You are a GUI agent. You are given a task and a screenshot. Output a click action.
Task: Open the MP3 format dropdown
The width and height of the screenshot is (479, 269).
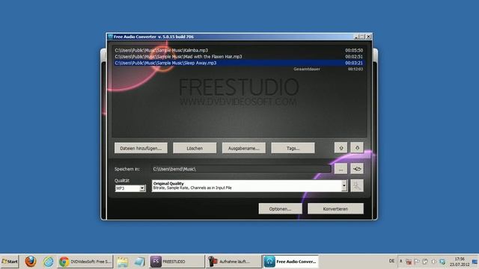pyautogui.click(x=142, y=188)
